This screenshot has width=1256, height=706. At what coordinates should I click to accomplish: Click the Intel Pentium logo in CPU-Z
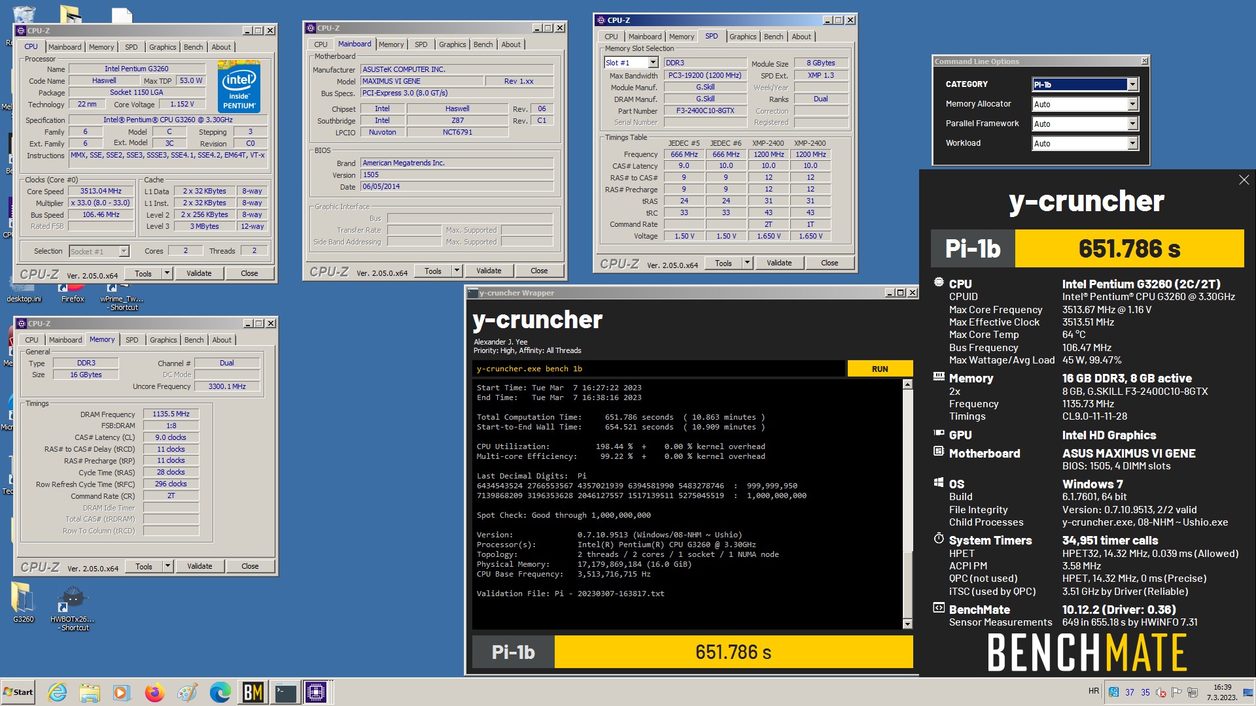[239, 86]
